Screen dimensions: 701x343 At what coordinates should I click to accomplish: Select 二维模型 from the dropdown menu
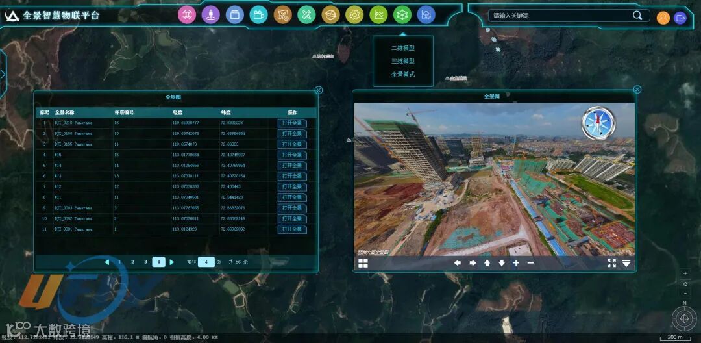coord(403,48)
